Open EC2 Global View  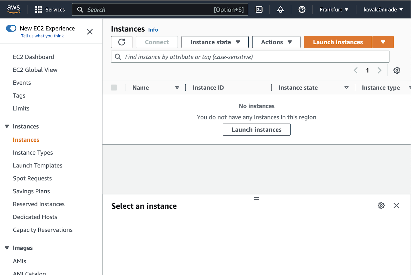(x=35, y=70)
